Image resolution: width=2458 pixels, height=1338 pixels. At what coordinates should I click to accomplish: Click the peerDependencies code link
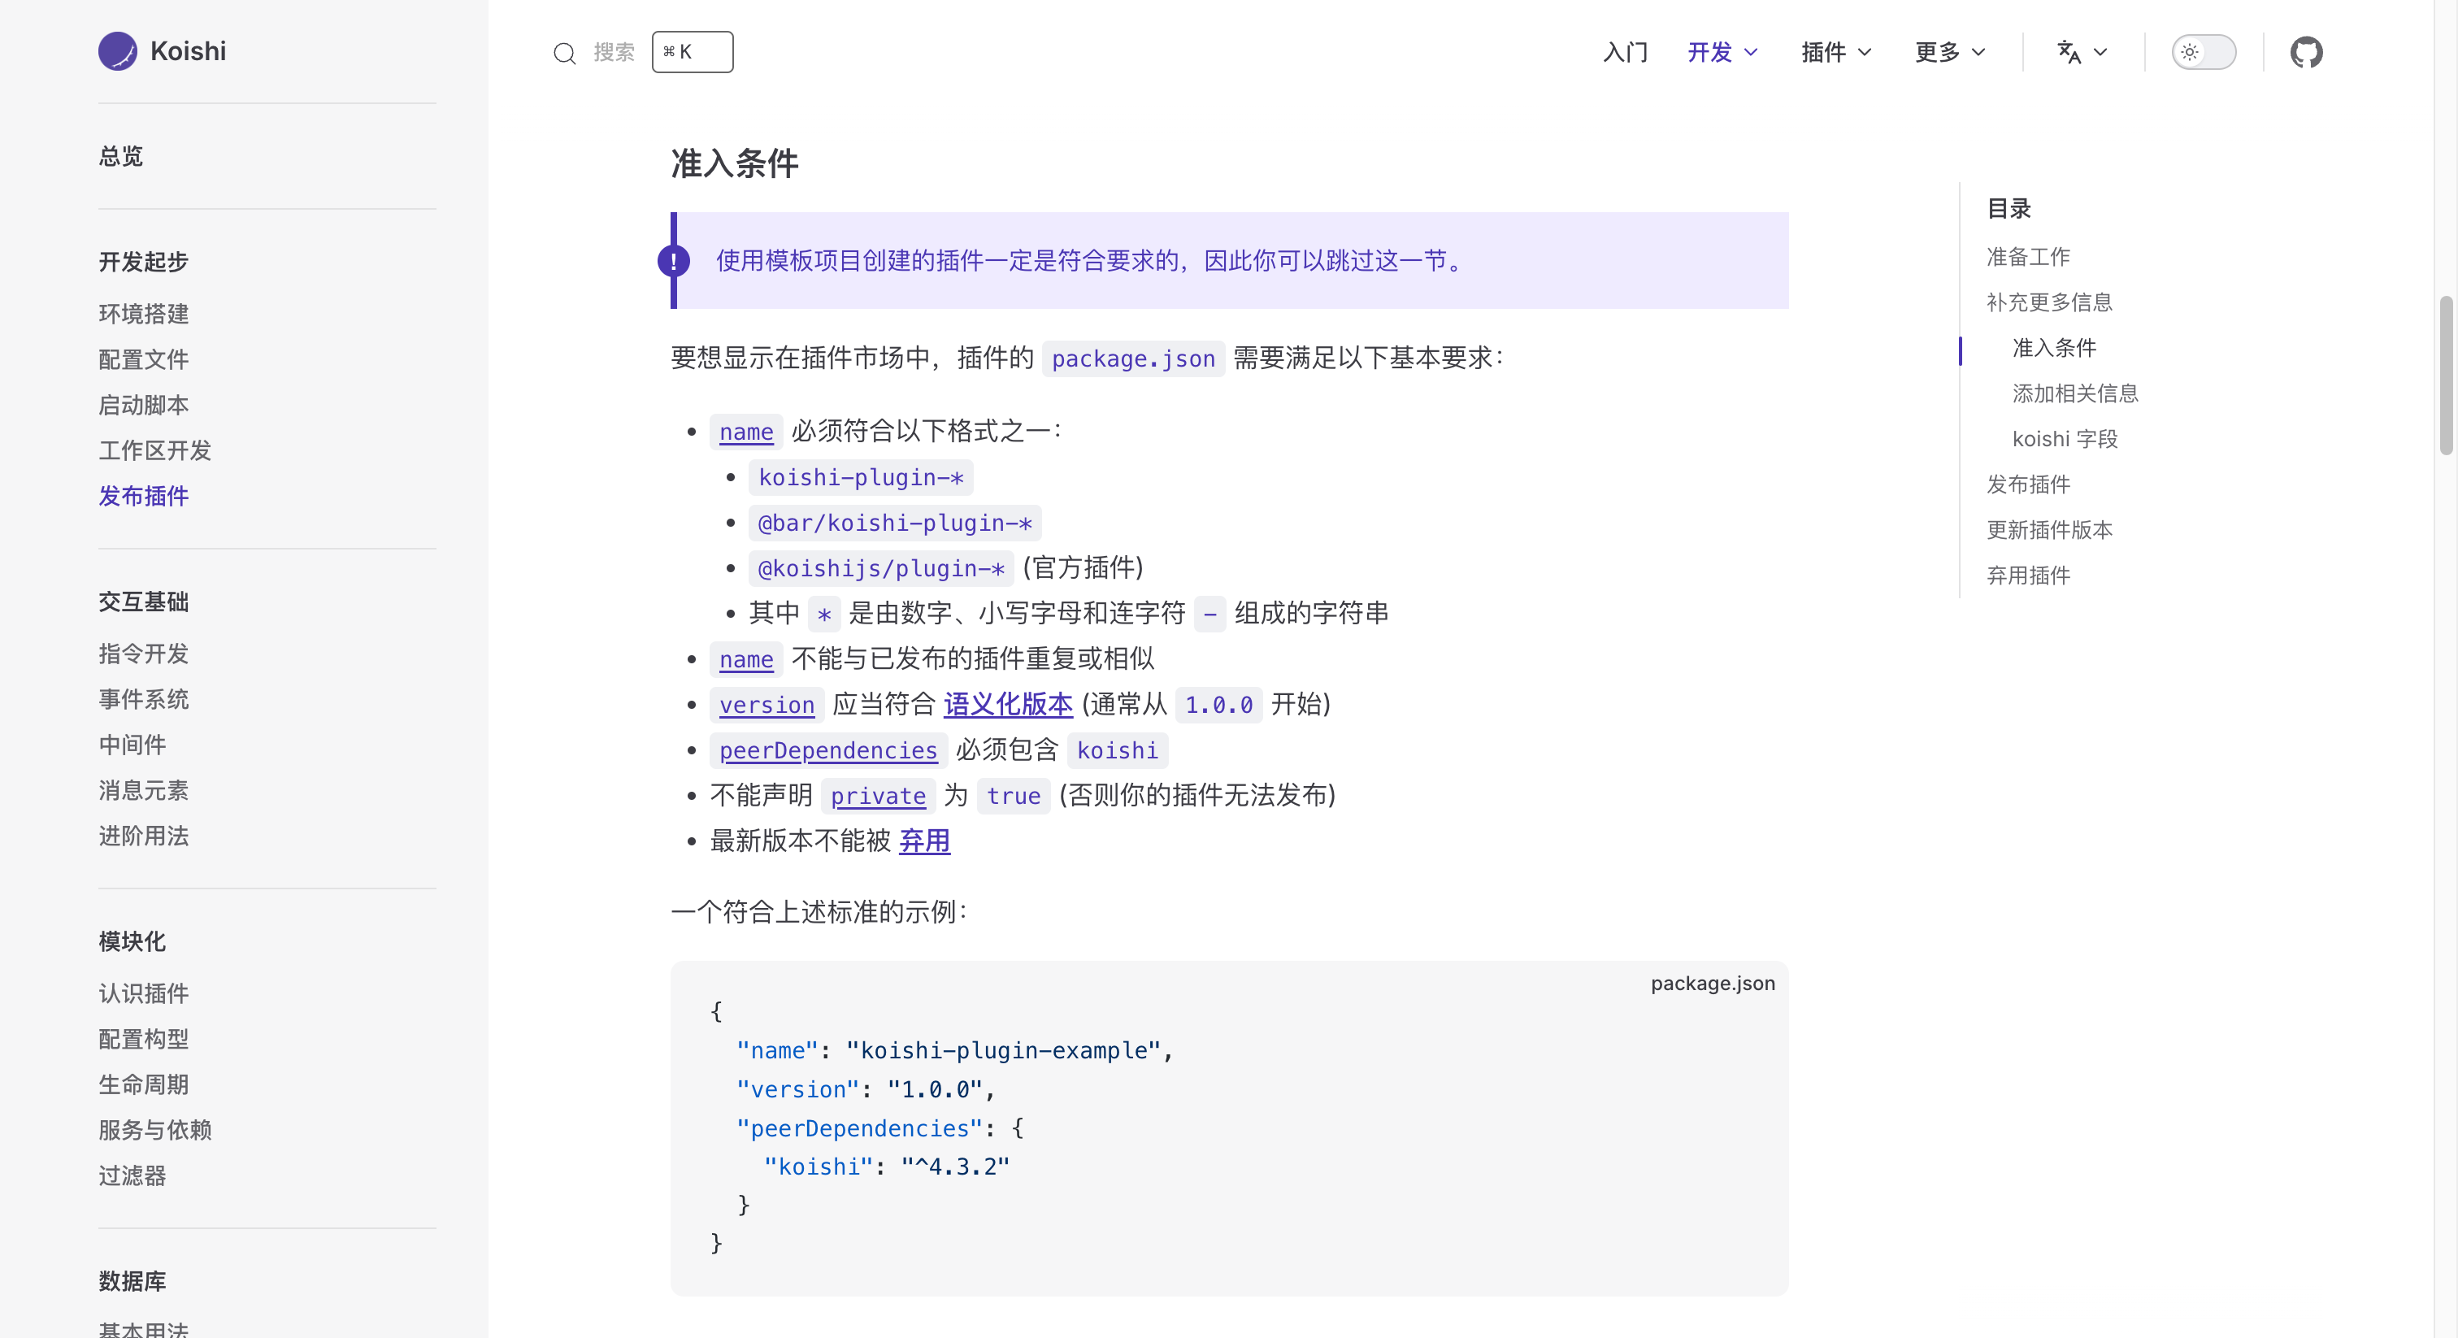pos(828,750)
